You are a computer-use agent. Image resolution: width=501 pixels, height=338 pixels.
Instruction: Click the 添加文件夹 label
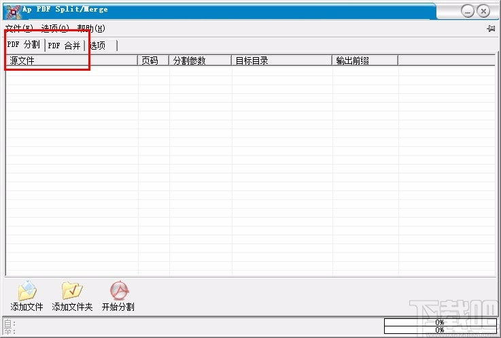pyautogui.click(x=72, y=307)
